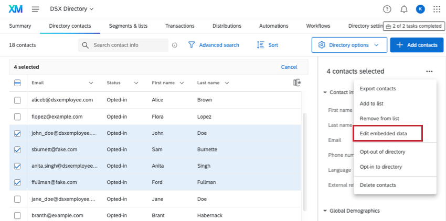
Task: Open the hamburger navigation menu
Action: [x=36, y=9]
